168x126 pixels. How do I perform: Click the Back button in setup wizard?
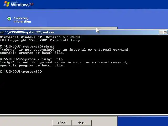[x=62, y=123]
